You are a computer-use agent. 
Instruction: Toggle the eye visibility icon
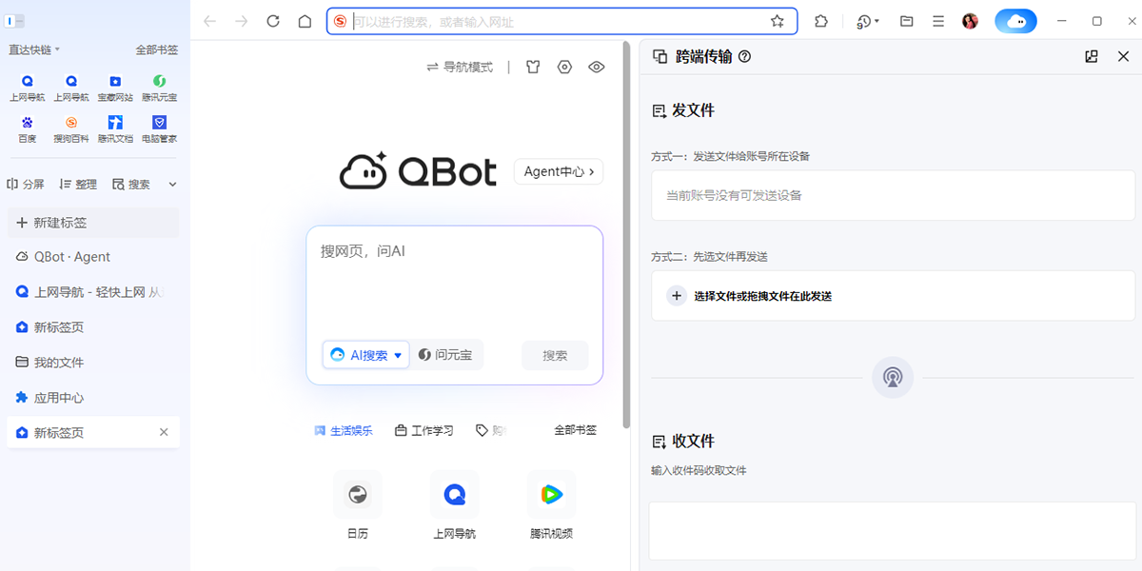[597, 67]
